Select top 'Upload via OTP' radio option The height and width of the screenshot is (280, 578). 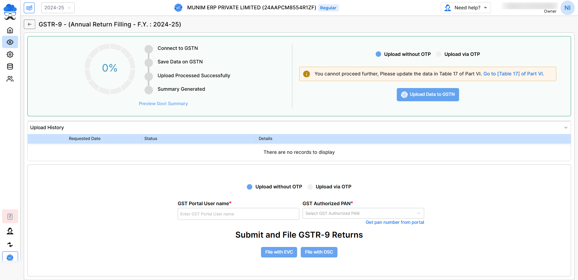(439, 54)
